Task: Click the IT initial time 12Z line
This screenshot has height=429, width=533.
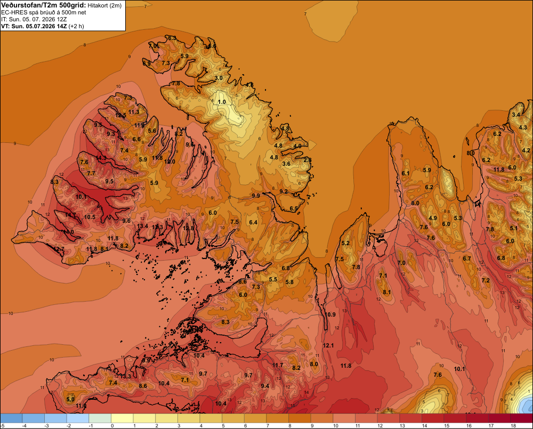Action: coord(34,19)
